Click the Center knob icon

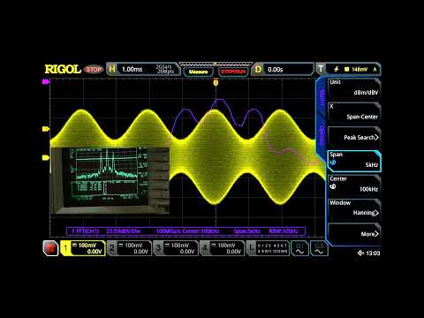click(333, 186)
